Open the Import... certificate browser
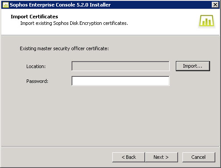The image size is (221, 168). 193,66
